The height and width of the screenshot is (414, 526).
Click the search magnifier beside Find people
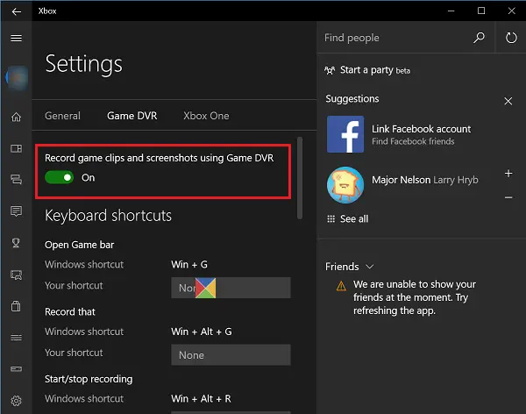point(479,39)
